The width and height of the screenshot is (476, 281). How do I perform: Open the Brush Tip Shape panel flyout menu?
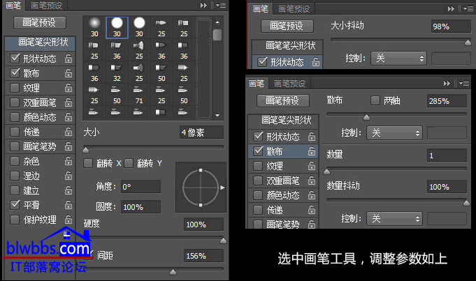[x=221, y=5]
